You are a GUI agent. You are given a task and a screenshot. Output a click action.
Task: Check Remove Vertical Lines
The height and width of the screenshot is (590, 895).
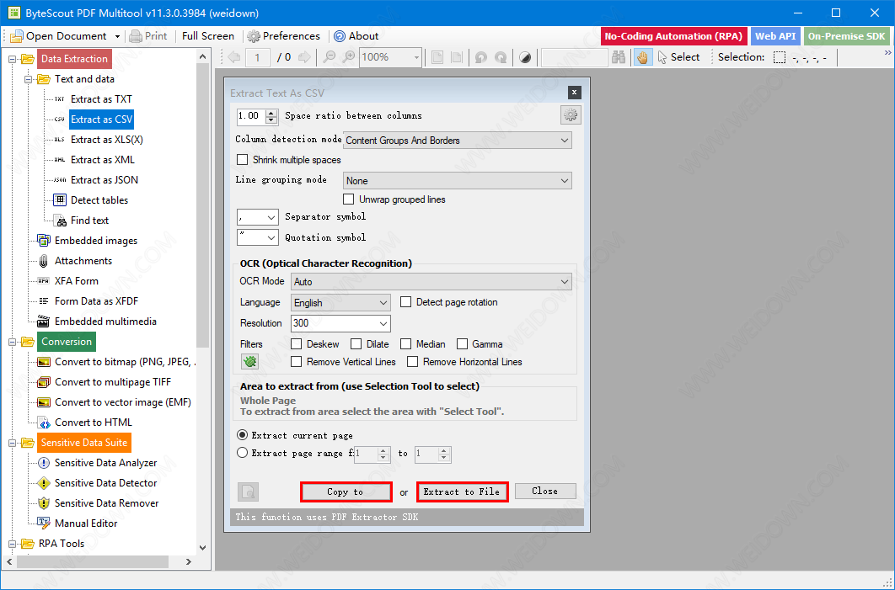tap(297, 361)
